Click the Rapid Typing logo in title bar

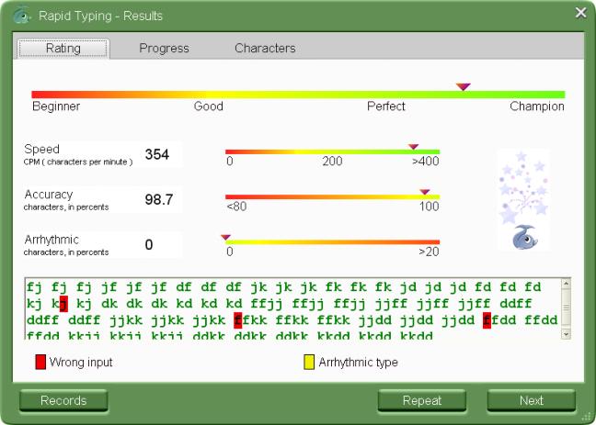tap(21, 16)
